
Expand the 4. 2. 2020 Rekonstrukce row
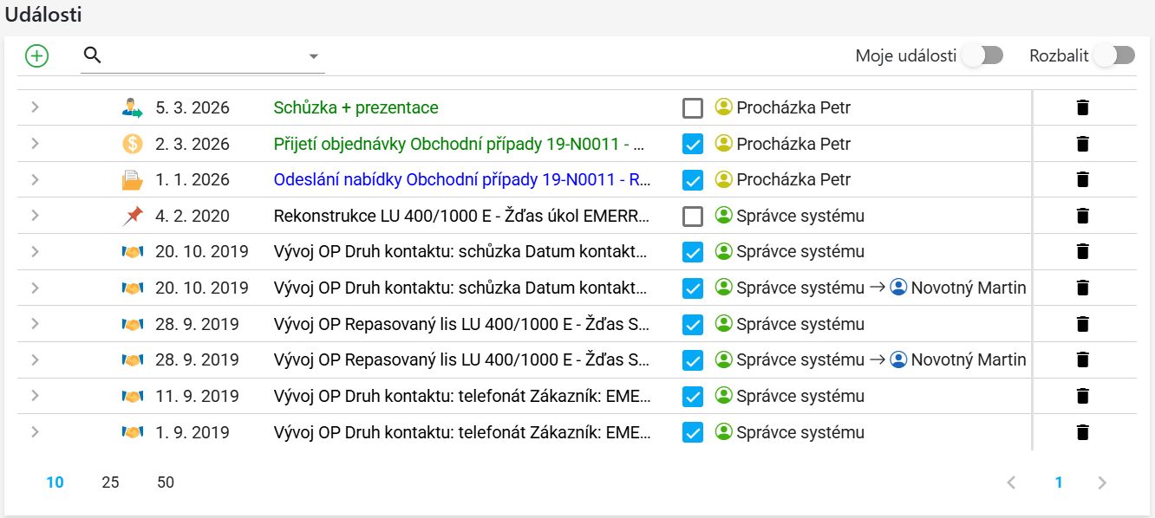(35, 216)
